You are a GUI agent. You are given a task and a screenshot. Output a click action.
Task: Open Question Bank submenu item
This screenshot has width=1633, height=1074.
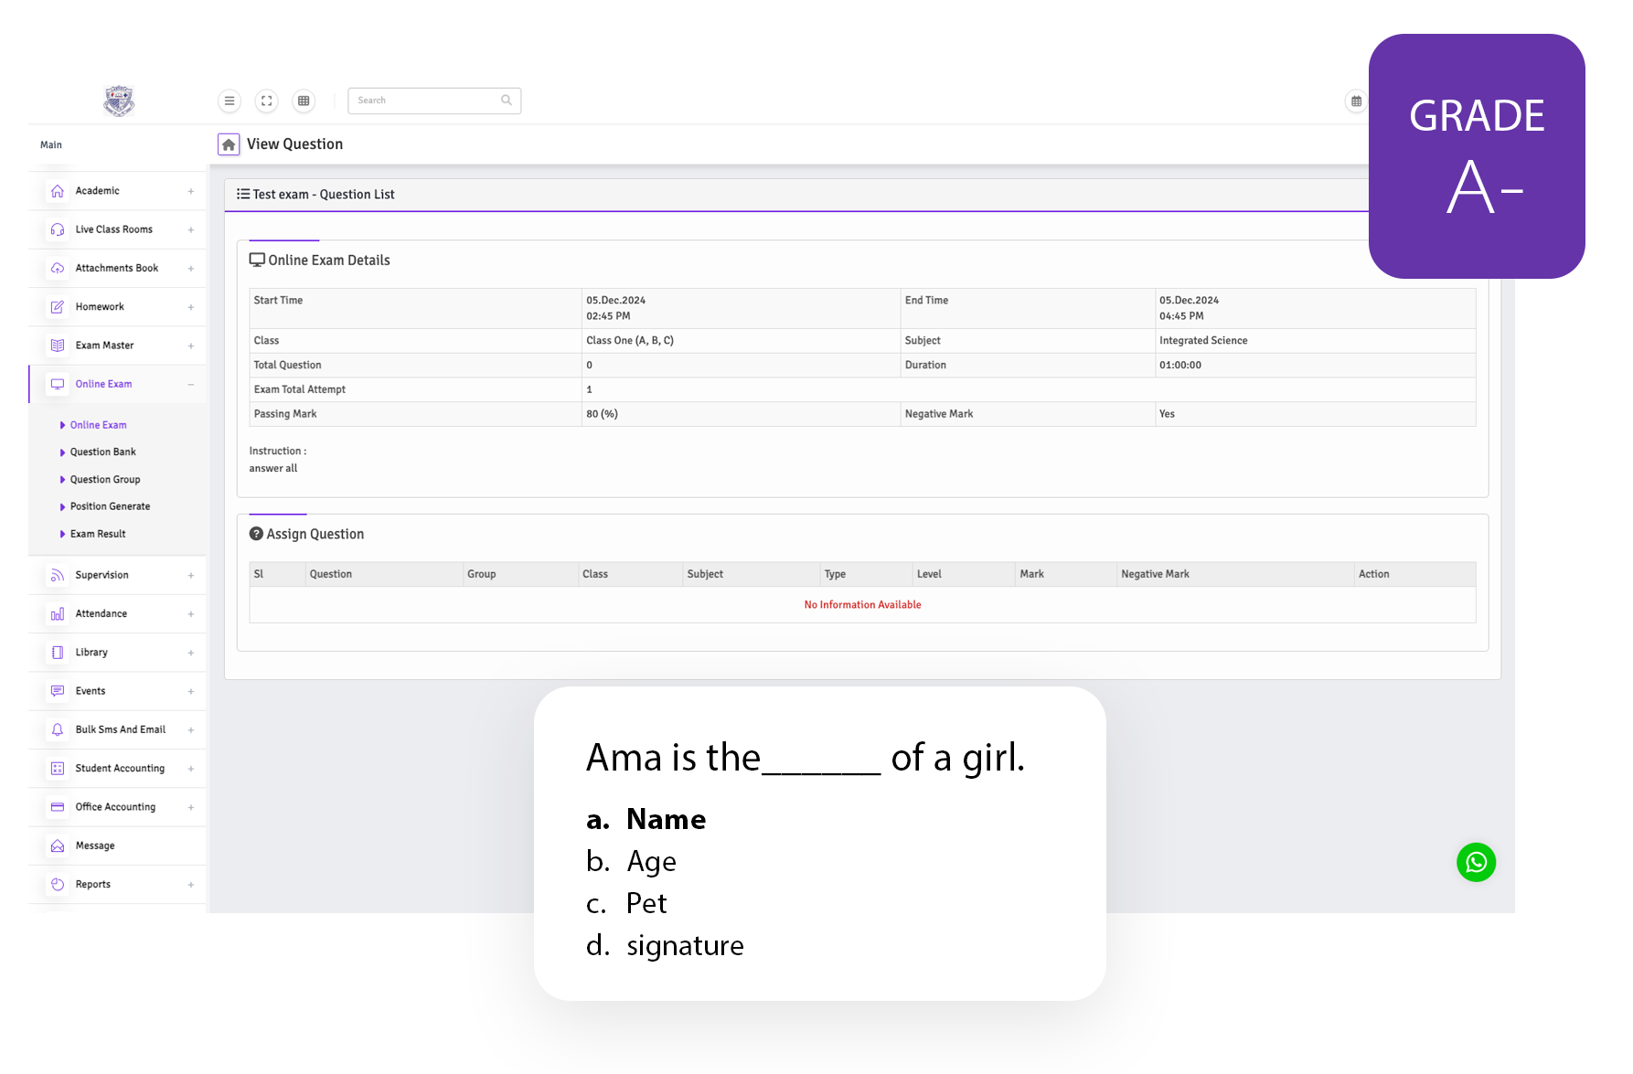point(102,452)
